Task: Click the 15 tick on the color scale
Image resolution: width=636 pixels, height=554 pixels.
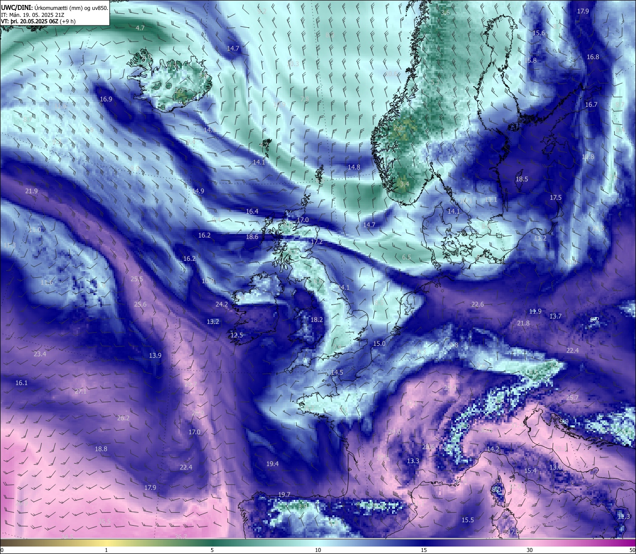Action: [424, 550]
